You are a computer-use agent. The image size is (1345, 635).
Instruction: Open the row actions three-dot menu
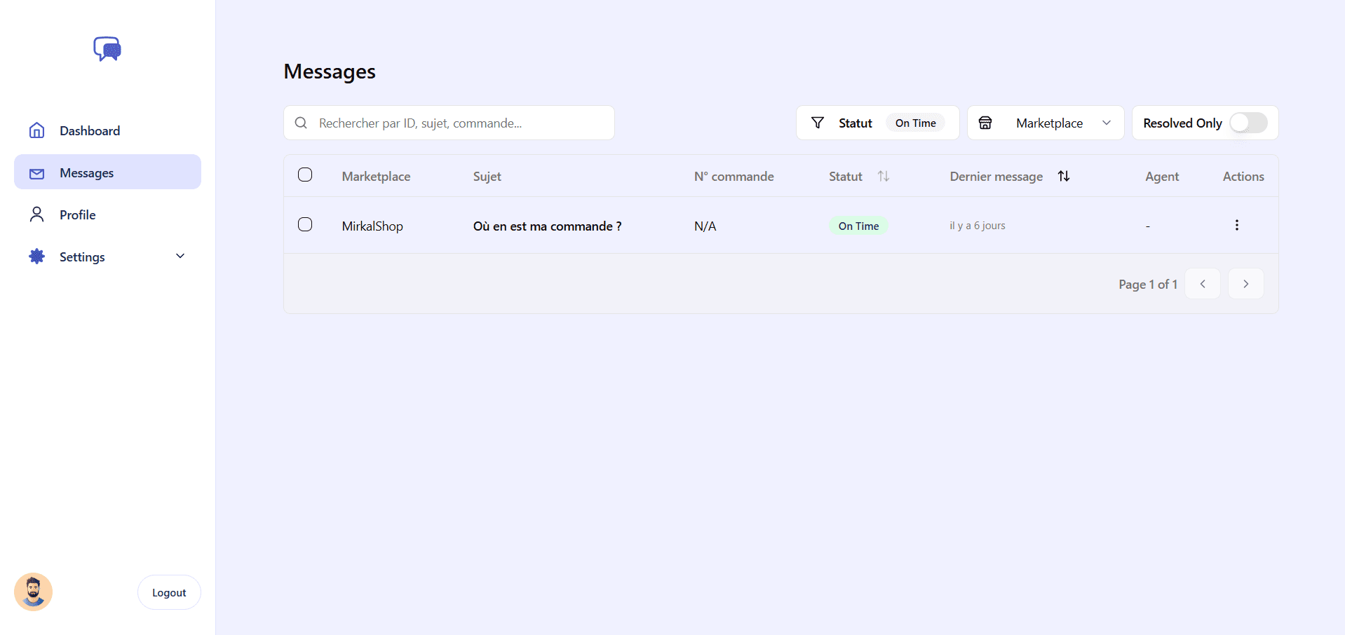click(x=1237, y=225)
